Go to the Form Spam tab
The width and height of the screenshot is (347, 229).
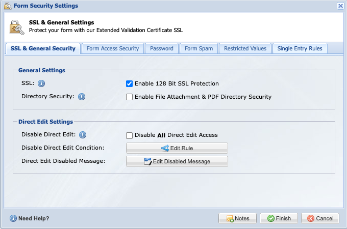[199, 48]
